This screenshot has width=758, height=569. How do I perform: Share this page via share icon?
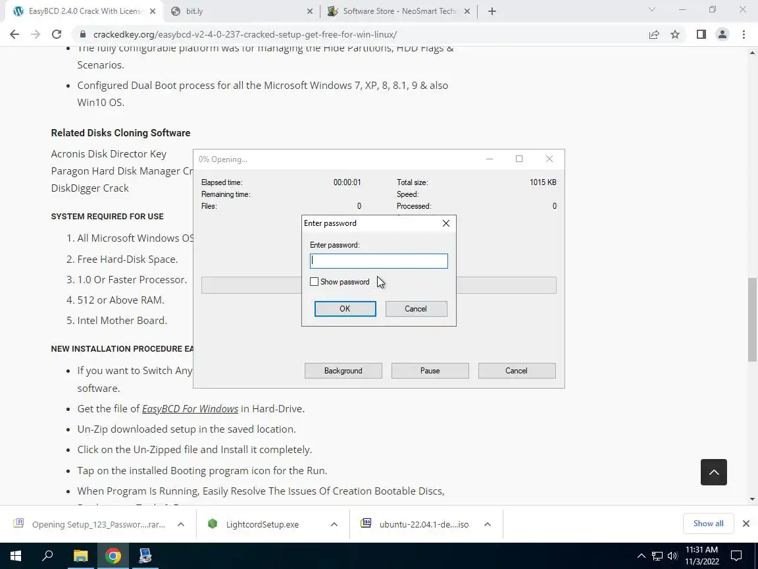[x=654, y=34]
